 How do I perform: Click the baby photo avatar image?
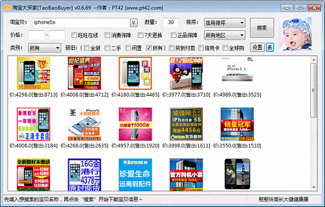point(295,34)
